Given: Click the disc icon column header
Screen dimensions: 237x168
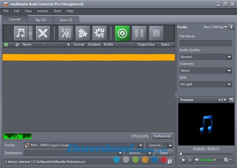Looking at the screenshot, I should tap(17, 44).
